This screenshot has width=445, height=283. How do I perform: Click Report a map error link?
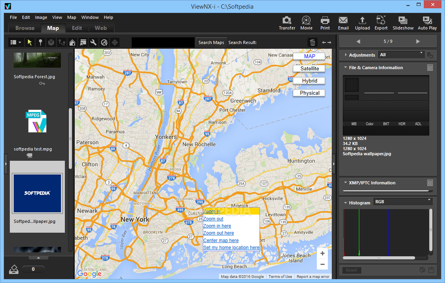click(313, 276)
